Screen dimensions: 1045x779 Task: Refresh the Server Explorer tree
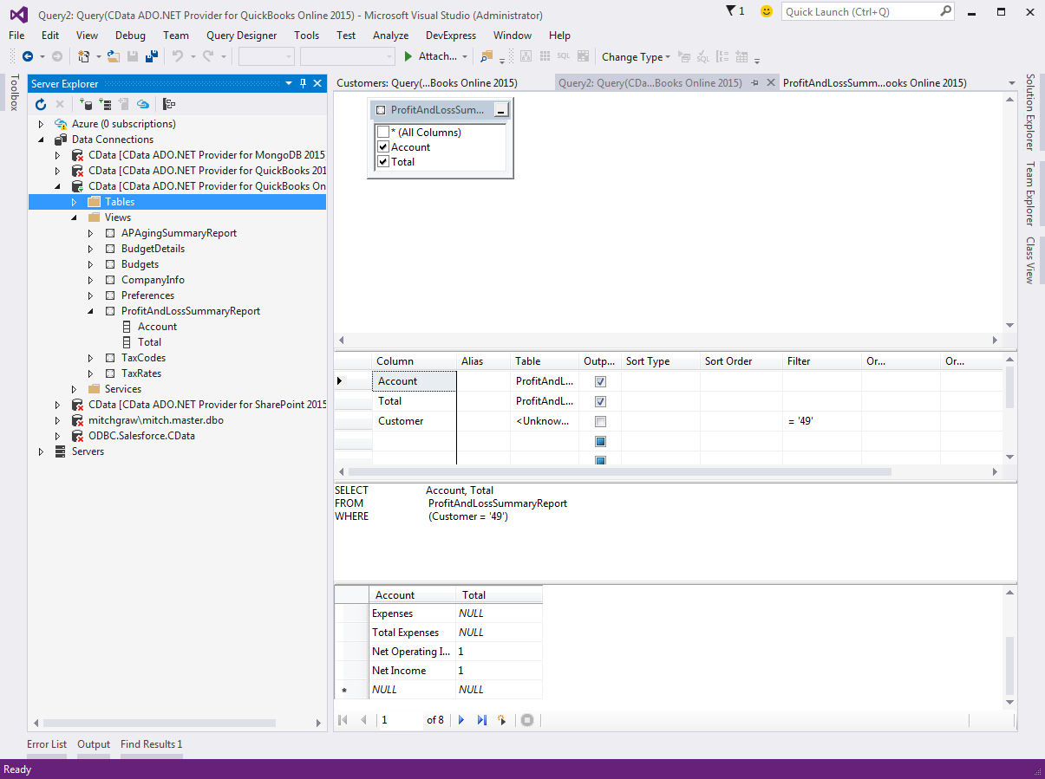coord(41,104)
